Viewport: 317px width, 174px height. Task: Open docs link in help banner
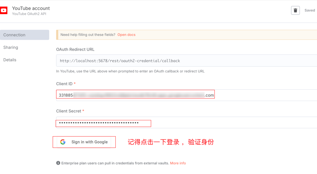pos(126,35)
